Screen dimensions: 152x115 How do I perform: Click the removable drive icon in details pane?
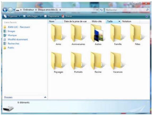[x=8, y=108]
